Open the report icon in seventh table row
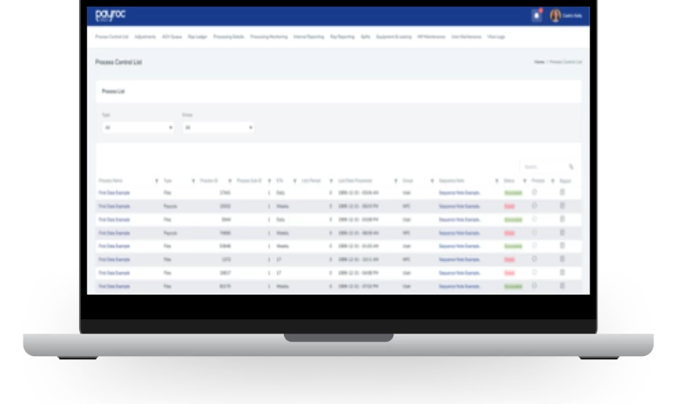 point(562,272)
